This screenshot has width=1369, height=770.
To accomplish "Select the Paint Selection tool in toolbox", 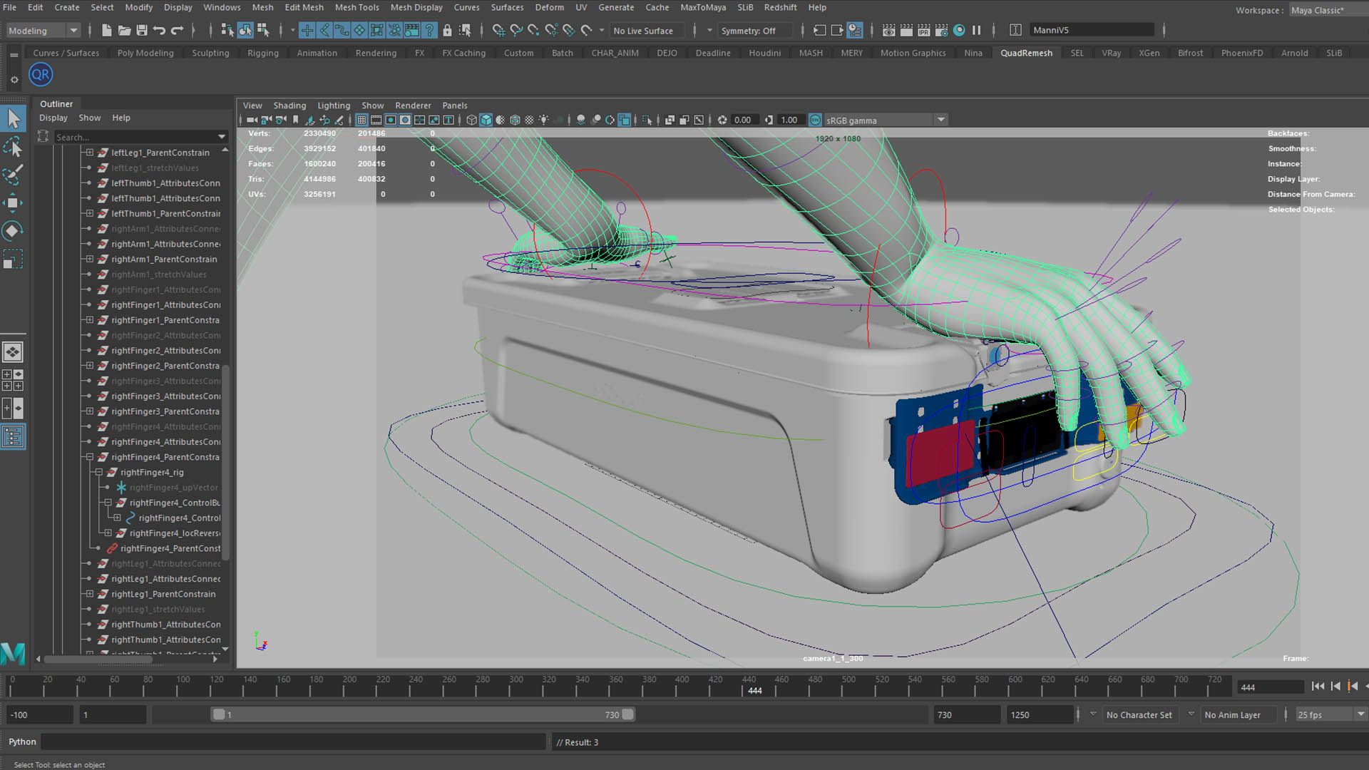I will (x=13, y=174).
